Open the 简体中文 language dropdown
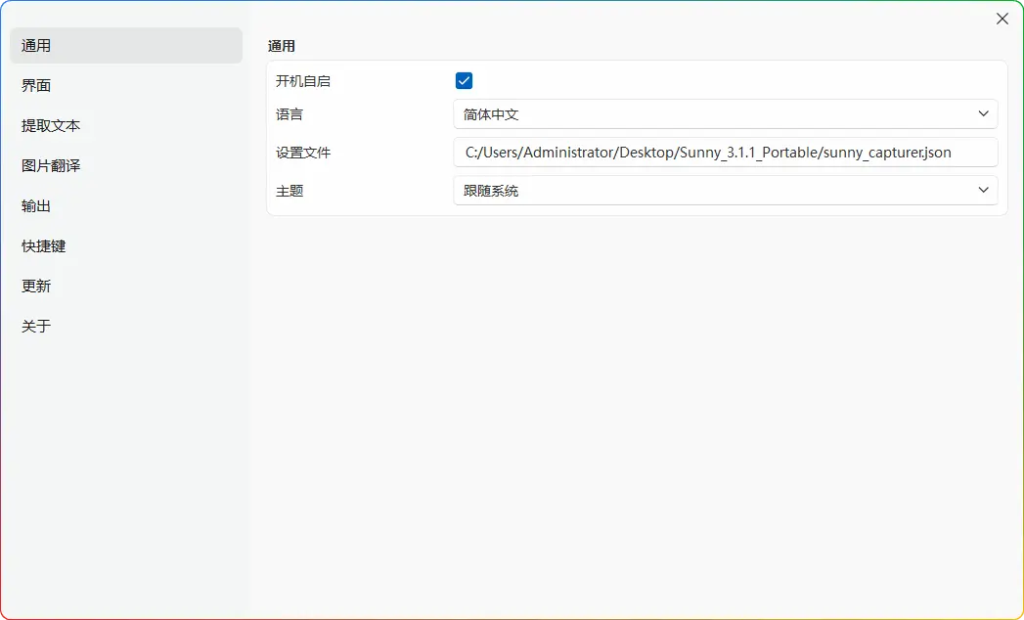The image size is (1024, 620). (724, 114)
